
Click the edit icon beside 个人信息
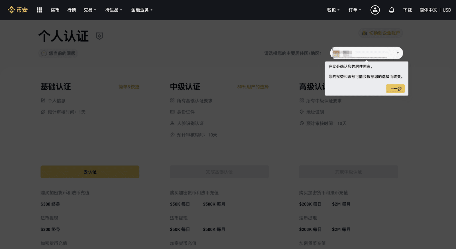(x=43, y=100)
